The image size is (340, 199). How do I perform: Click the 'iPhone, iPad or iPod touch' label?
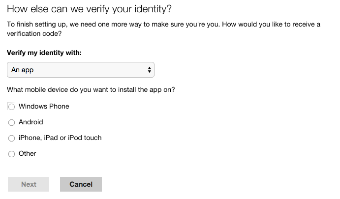pos(60,138)
